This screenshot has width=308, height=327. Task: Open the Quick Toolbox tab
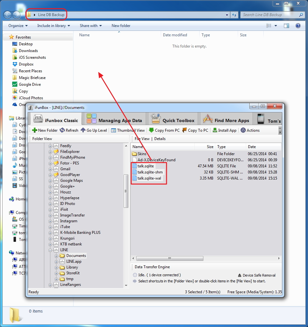pyautogui.click(x=173, y=120)
